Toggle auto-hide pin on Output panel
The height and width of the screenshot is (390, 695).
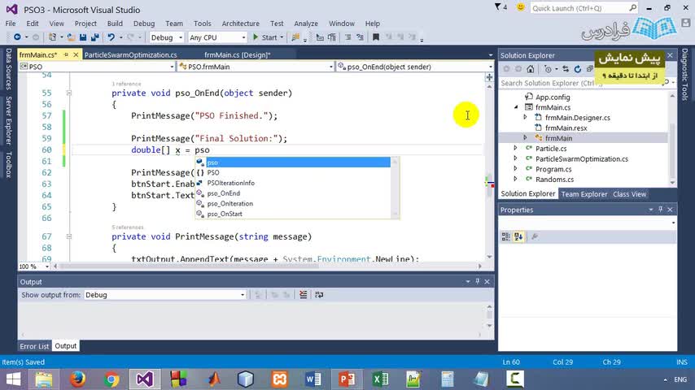point(478,282)
